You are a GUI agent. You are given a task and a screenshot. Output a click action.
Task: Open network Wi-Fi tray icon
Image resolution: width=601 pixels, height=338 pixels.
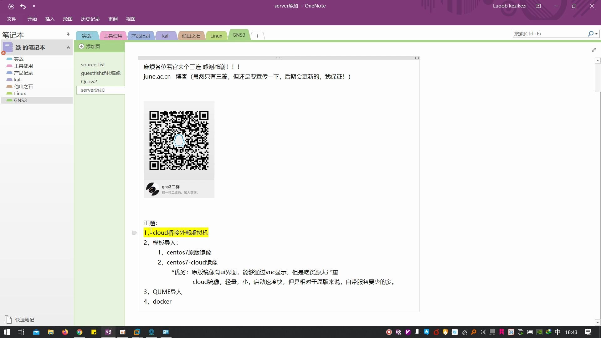465,332
